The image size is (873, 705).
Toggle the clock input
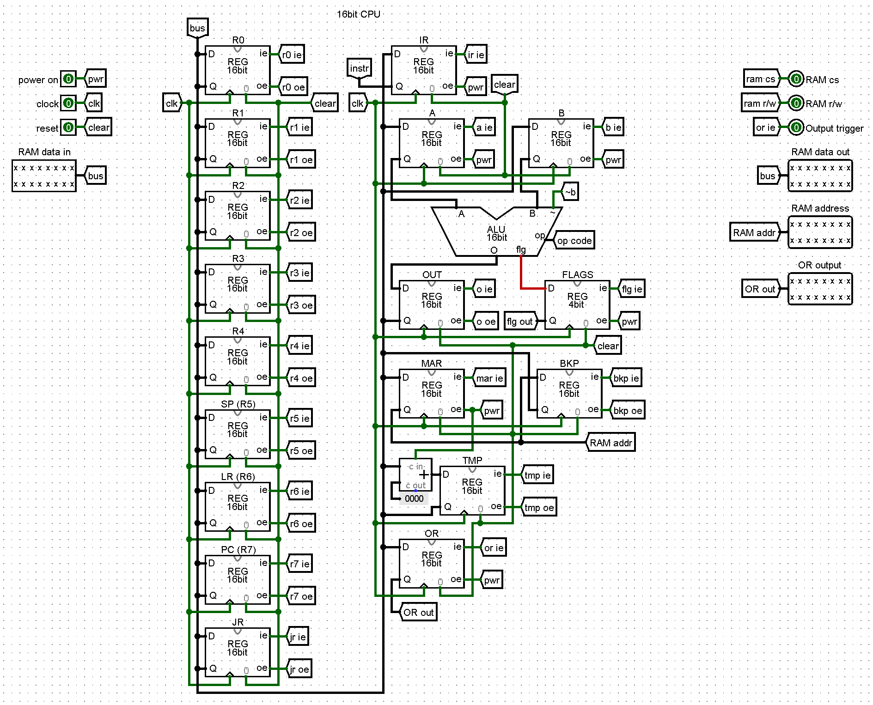[x=67, y=103]
